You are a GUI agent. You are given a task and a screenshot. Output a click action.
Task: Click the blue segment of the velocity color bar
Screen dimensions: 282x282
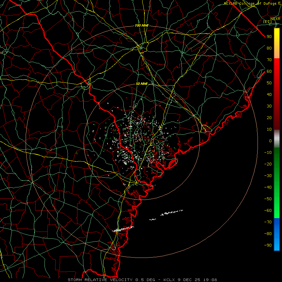pos(277,234)
